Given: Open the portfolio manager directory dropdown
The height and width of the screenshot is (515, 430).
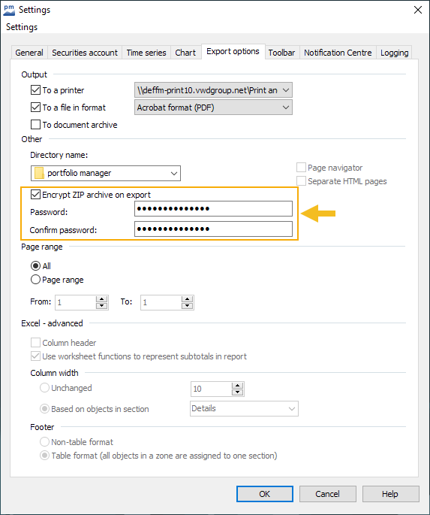Looking at the screenshot, I should (x=106, y=173).
